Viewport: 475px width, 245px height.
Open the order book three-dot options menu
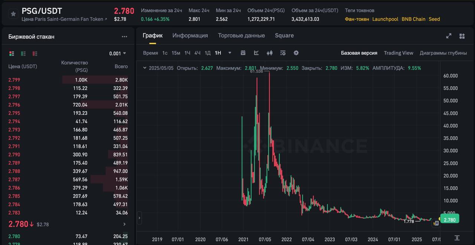pos(124,36)
